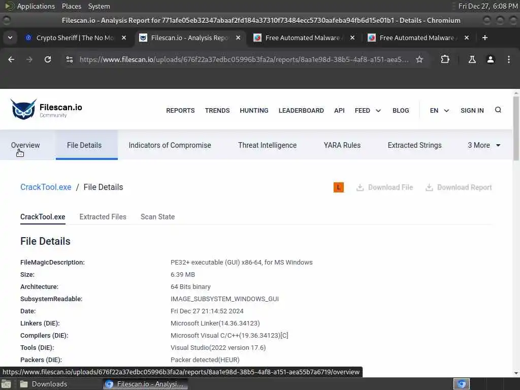Click the Filescan.io owl logo
Screen dimensions: 520x390
coord(23,109)
